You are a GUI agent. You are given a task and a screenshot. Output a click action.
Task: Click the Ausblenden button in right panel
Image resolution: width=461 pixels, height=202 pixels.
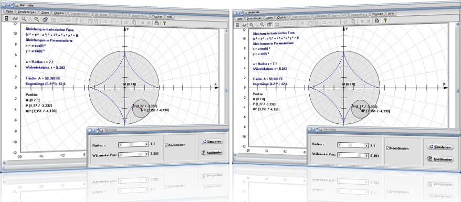click(x=440, y=159)
